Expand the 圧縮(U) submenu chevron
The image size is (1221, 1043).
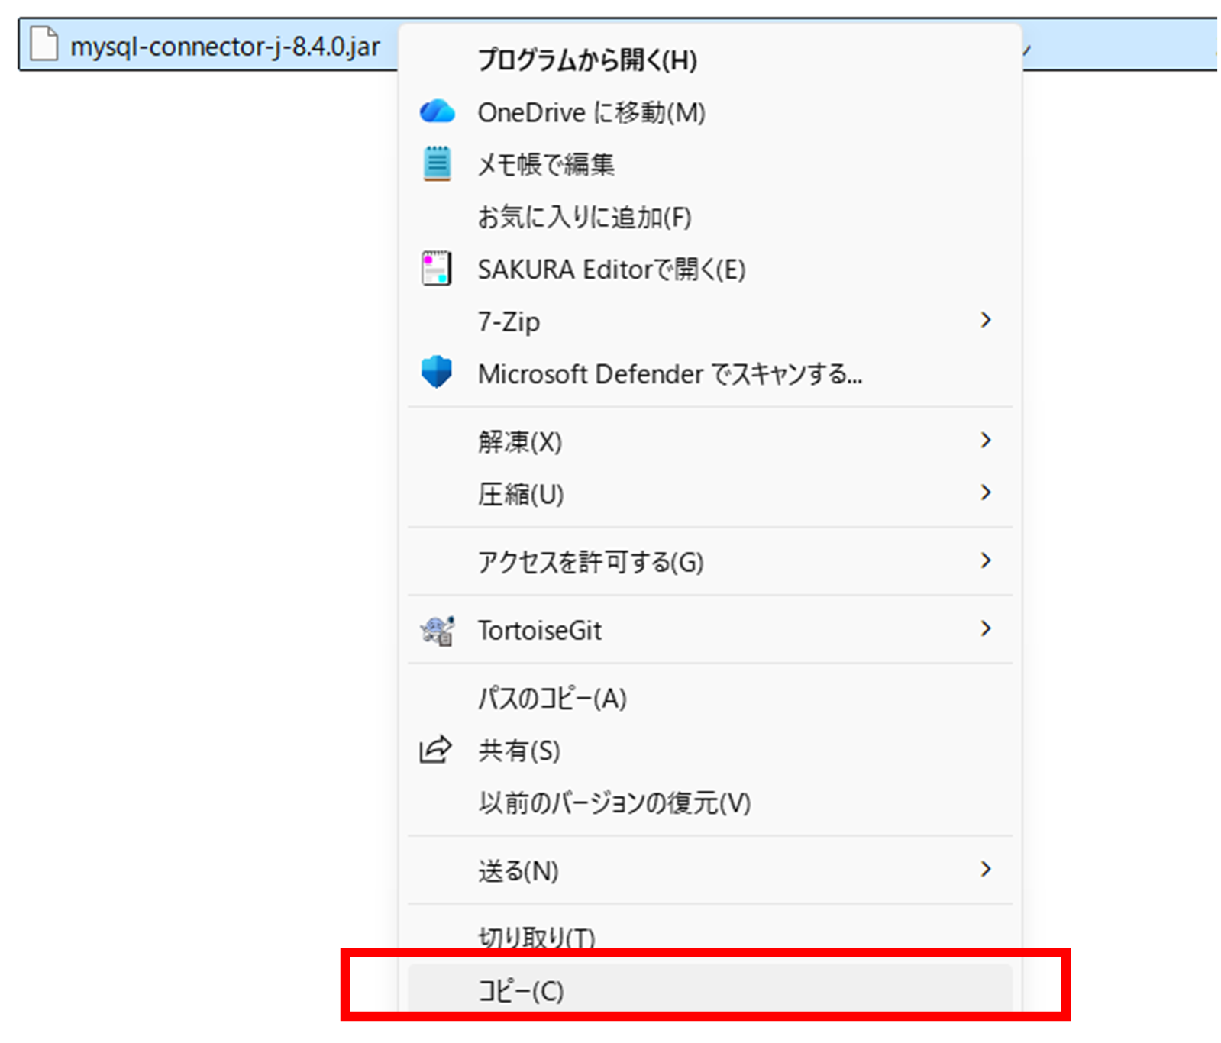[x=985, y=493]
